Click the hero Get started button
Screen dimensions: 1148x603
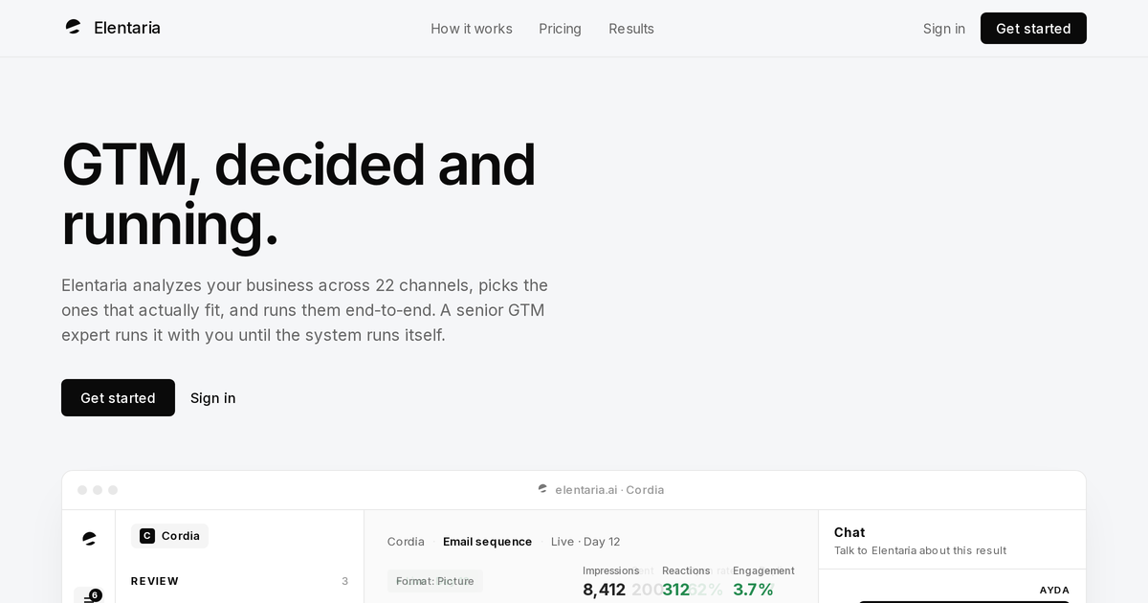point(118,397)
